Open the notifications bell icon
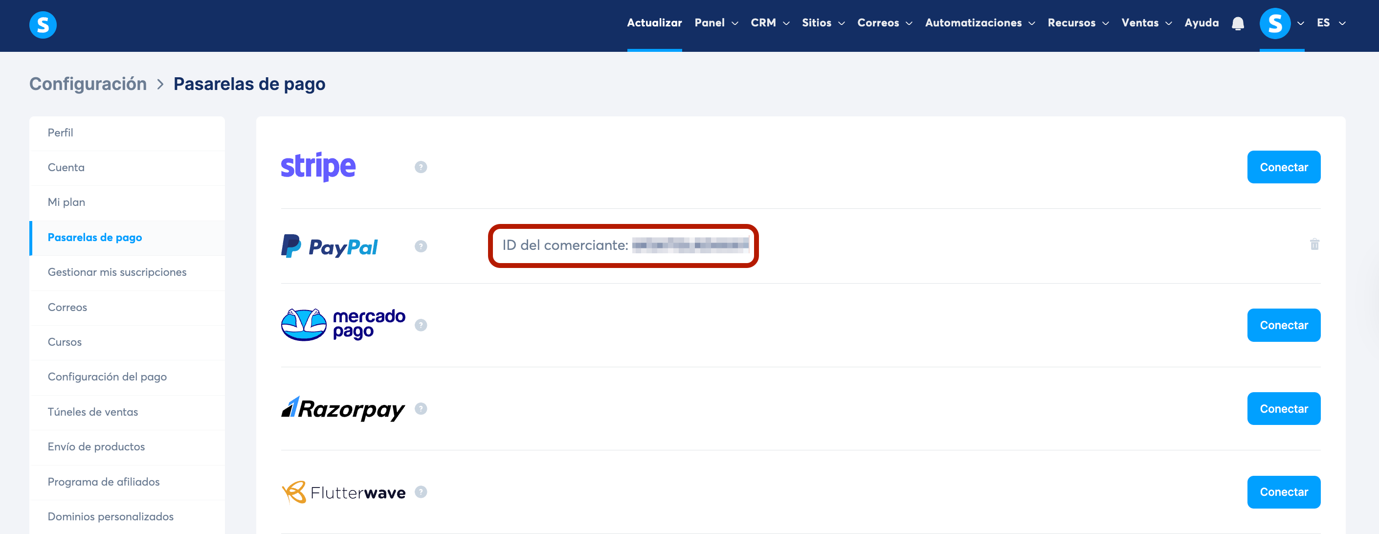1379x534 pixels. [1237, 23]
